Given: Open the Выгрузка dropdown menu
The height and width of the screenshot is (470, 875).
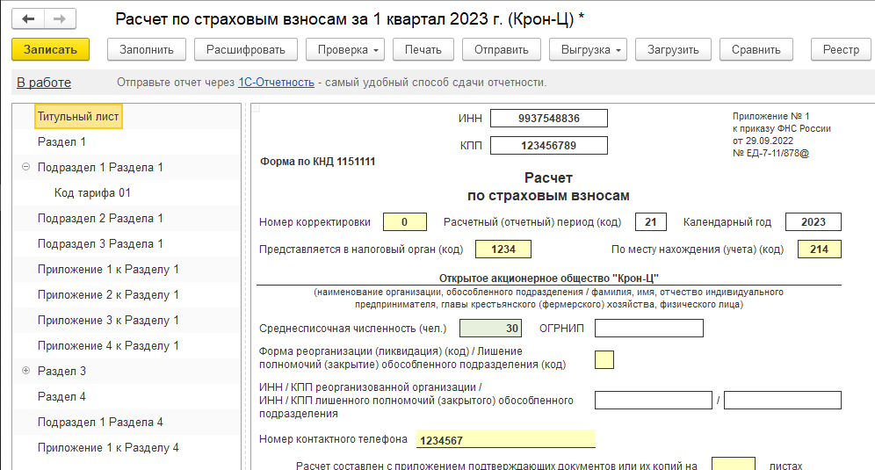Looking at the screenshot, I should pyautogui.click(x=590, y=50).
